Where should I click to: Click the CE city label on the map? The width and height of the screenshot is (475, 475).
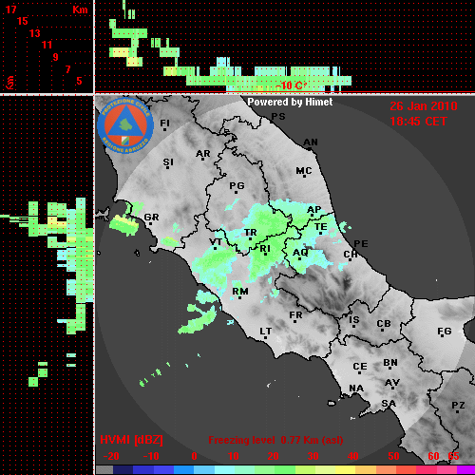tap(360, 367)
